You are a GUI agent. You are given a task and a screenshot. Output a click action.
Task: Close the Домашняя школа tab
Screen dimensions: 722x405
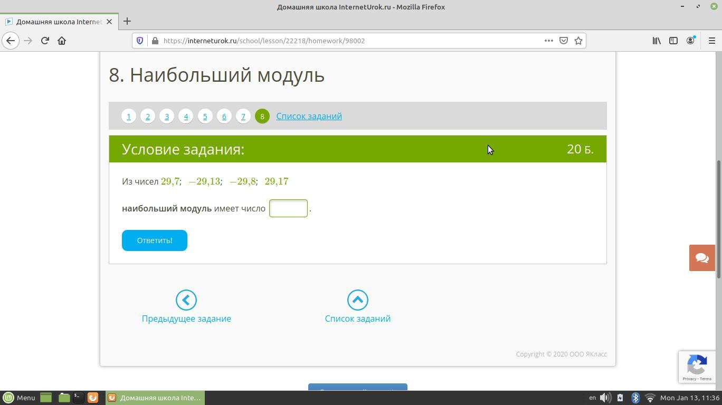coord(109,22)
